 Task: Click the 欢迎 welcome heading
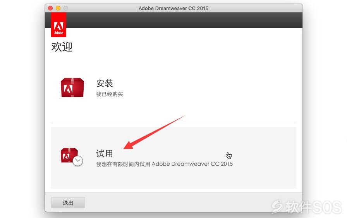click(62, 47)
